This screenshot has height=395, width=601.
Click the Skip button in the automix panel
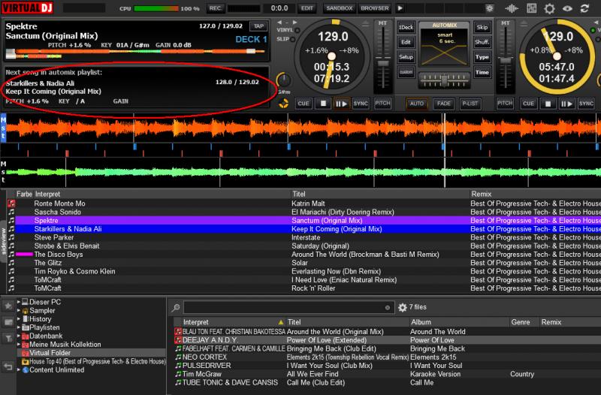tap(482, 27)
